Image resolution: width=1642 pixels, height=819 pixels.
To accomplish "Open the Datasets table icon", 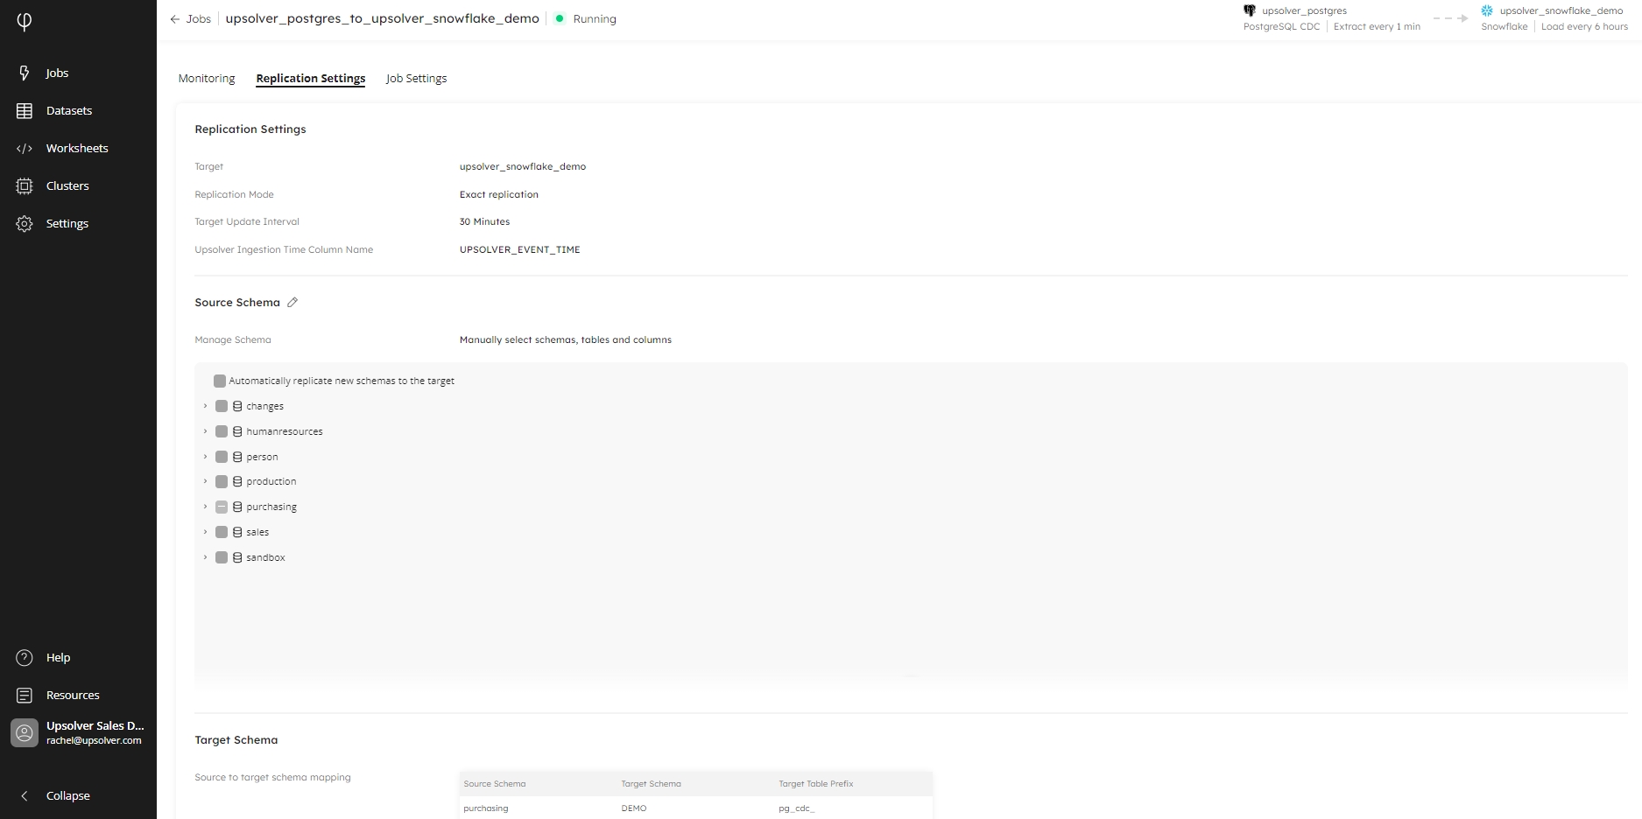I will tap(25, 110).
